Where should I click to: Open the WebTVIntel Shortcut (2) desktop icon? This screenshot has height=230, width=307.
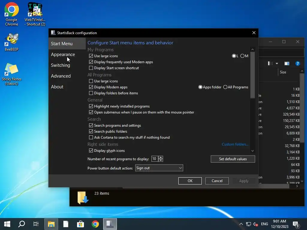pos(35,14)
